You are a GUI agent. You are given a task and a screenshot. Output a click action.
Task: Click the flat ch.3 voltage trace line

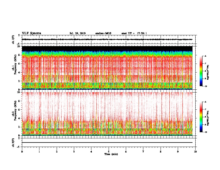point(107,142)
